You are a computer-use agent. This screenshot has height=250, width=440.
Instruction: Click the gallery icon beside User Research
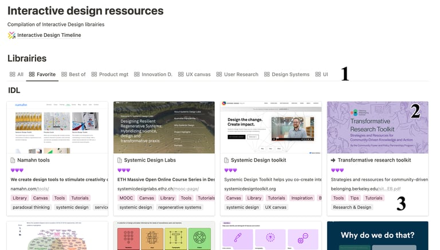coord(219,75)
